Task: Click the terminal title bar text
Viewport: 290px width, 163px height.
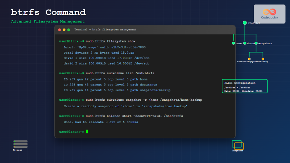Action: tap(105, 30)
